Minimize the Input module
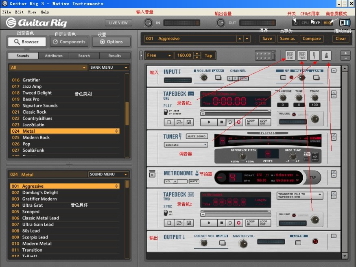Screen dimensions: 356x267 point(334,71)
